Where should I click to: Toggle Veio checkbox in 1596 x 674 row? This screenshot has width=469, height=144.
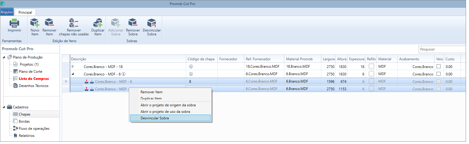(439, 81)
